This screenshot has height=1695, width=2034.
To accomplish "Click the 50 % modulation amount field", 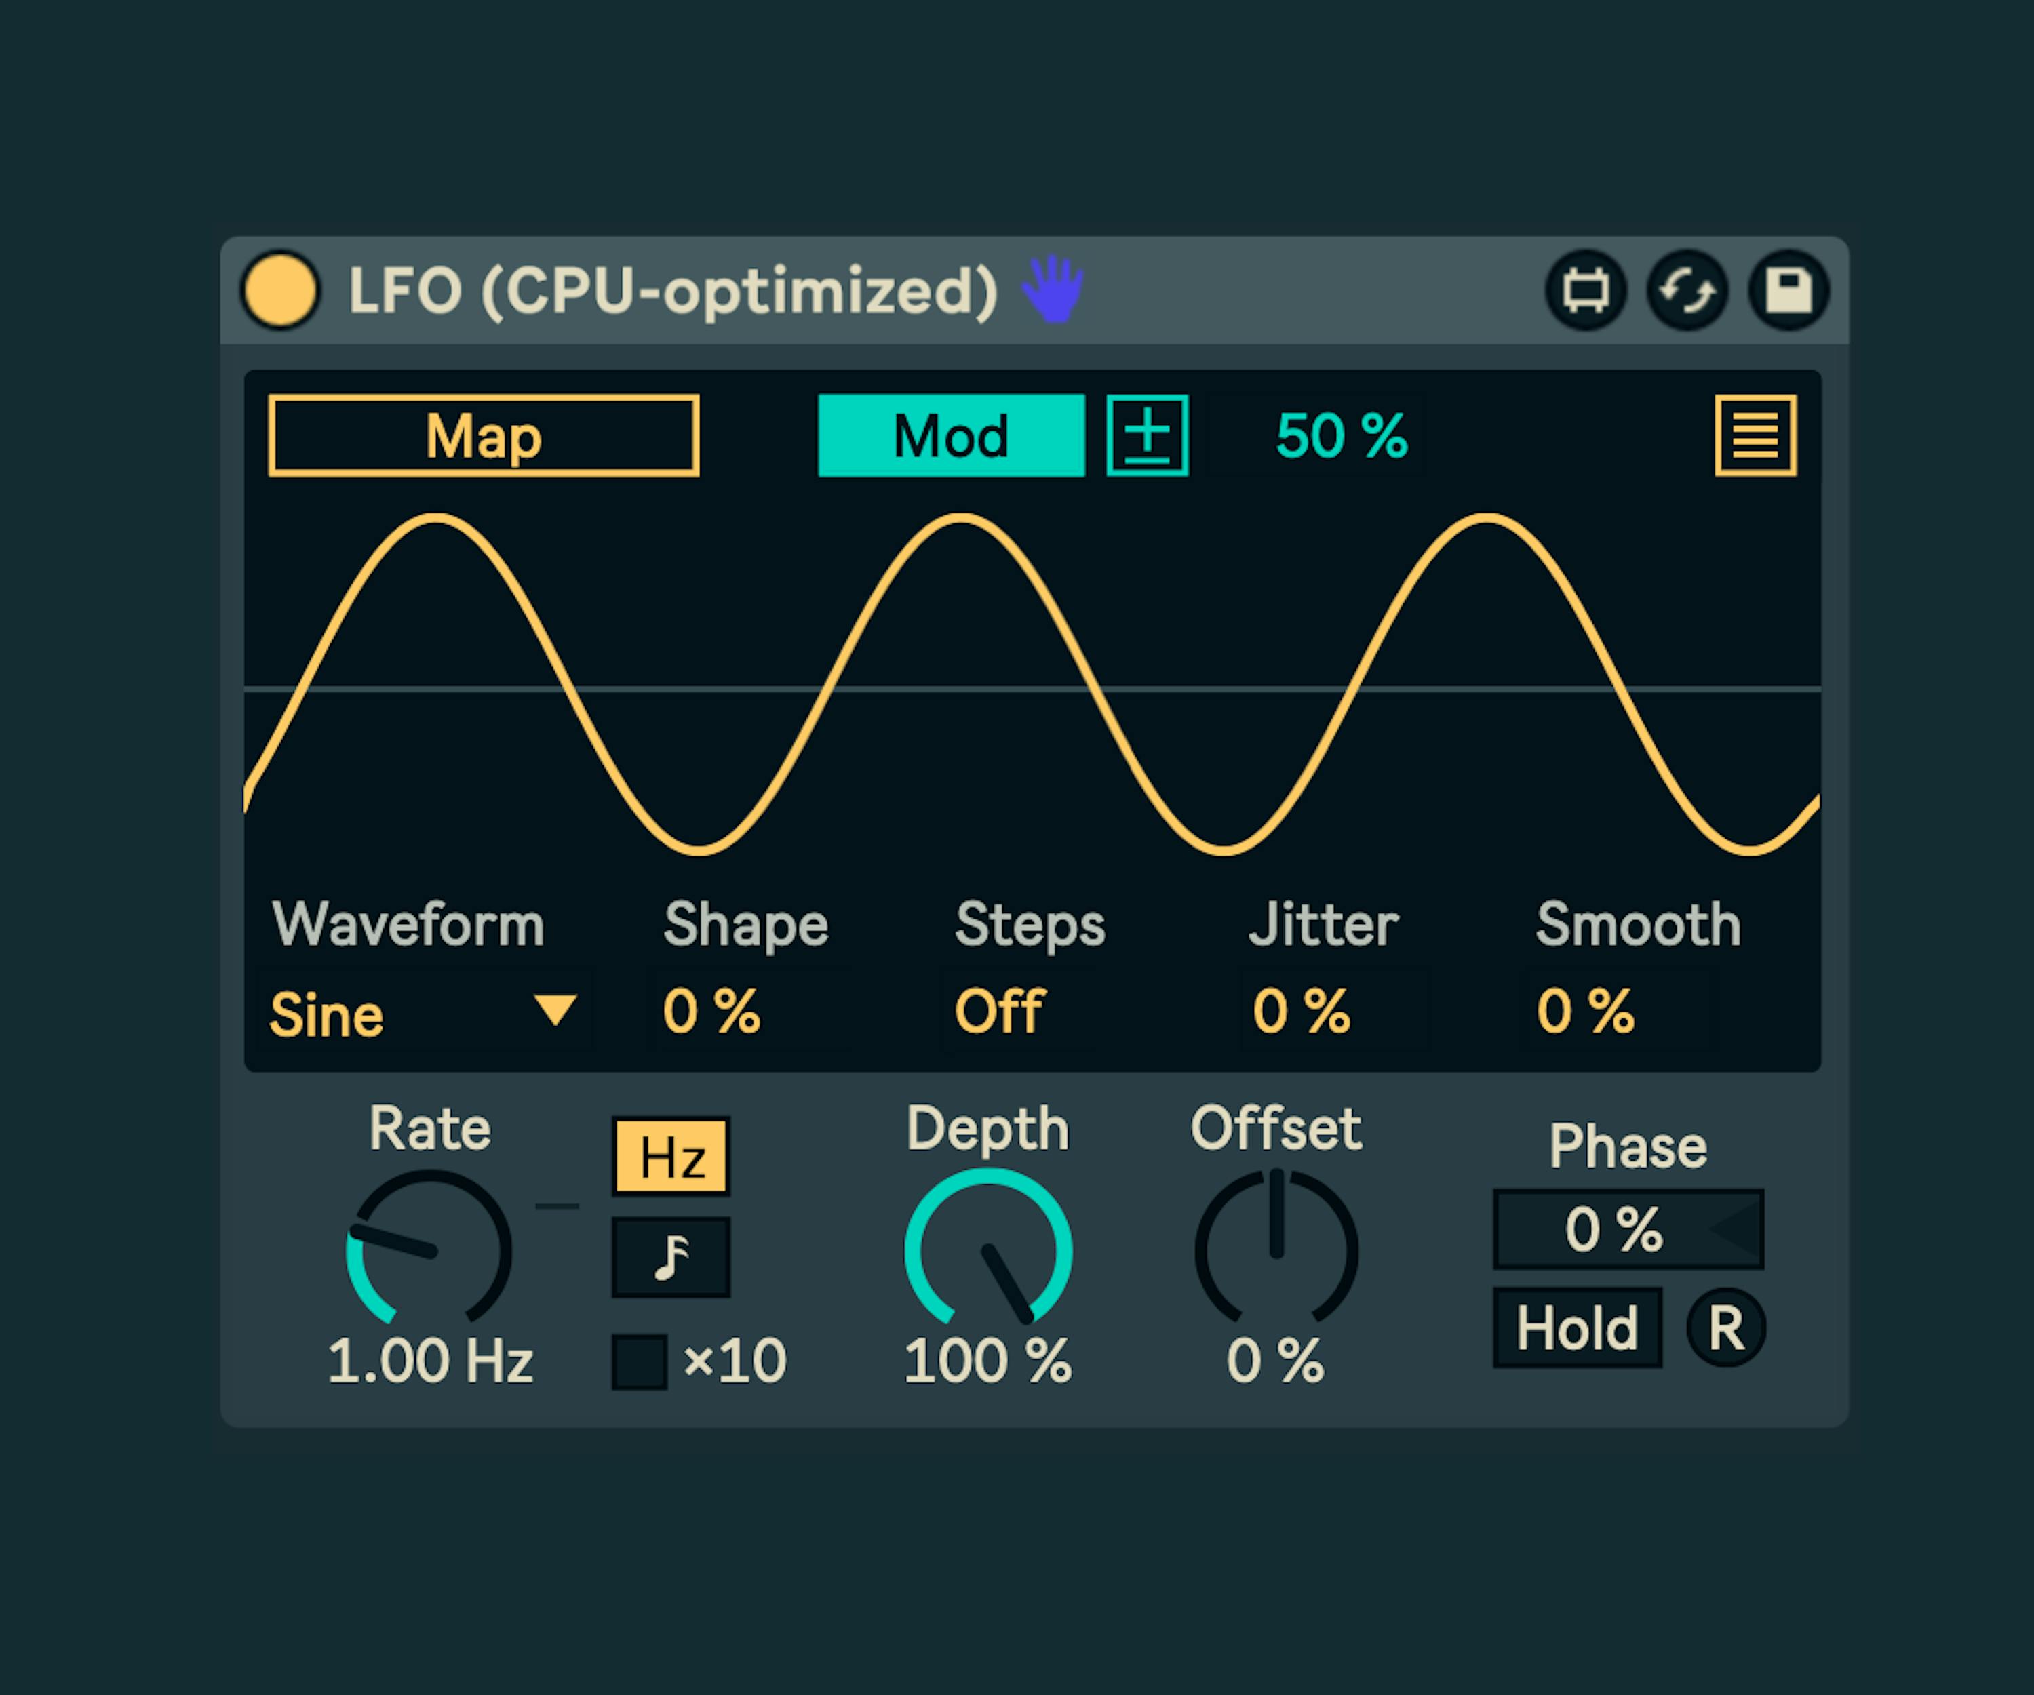I will click(x=1340, y=435).
